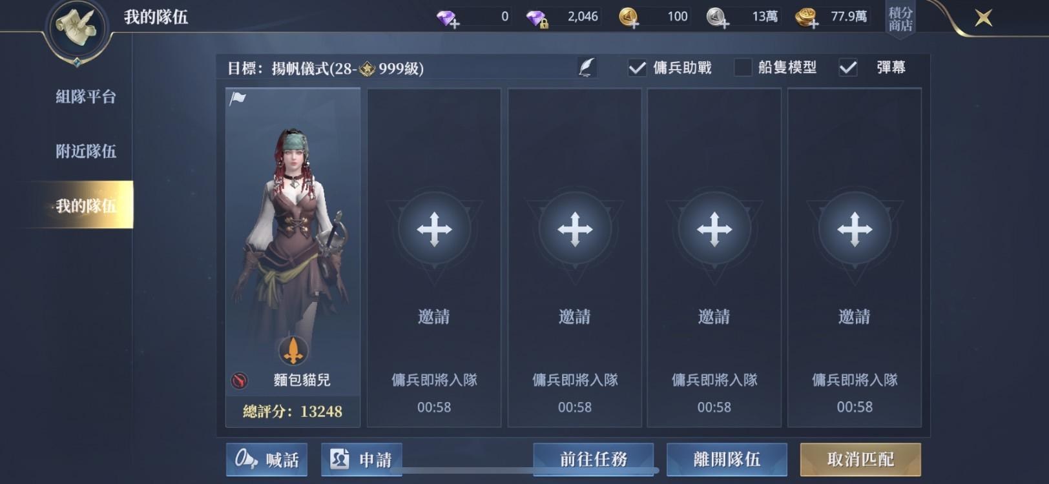Click the 離開隊伍 leave team button
1049x484 pixels.
(727, 459)
